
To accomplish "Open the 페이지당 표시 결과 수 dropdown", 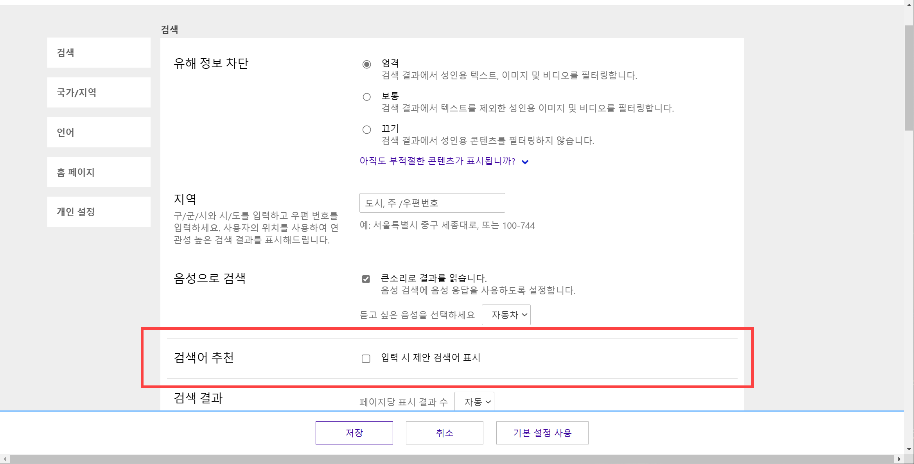I will [x=474, y=402].
